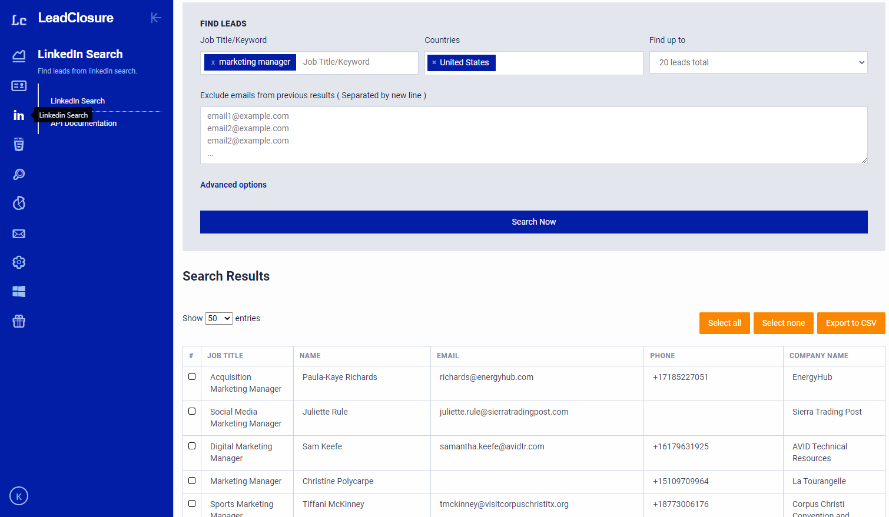Click job title Digital Marketing Manager
Image resolution: width=889 pixels, height=517 pixels.
[x=241, y=452]
